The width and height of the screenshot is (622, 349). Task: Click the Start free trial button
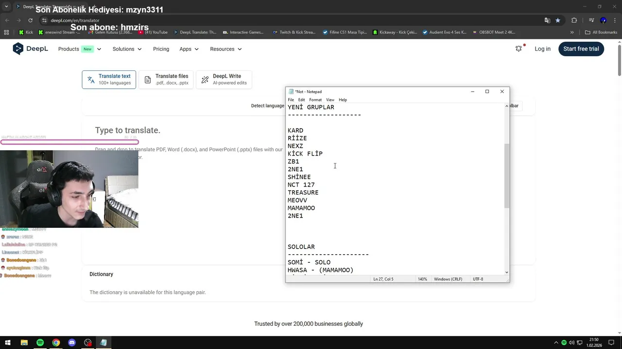pyautogui.click(x=581, y=48)
